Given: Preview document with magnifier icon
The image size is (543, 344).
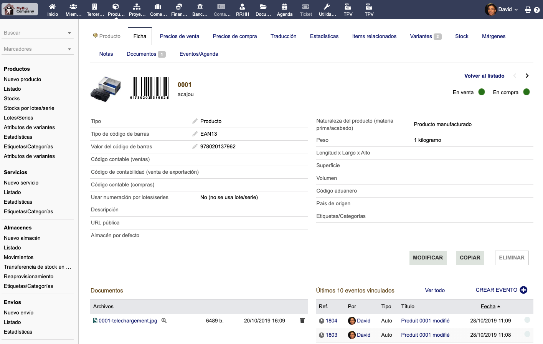Looking at the screenshot, I should 164,321.
